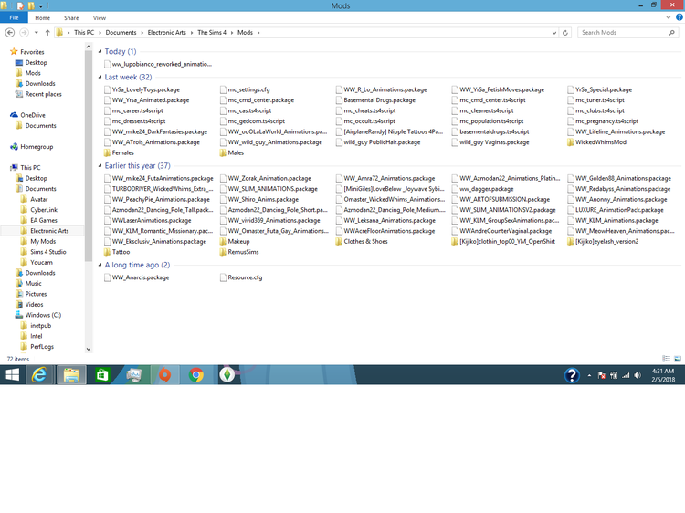This screenshot has width=685, height=513.
Task: Show hidden tray icons arrow
Action: click(589, 375)
